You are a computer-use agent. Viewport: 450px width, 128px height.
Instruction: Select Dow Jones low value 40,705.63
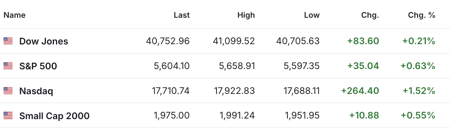[298, 41]
